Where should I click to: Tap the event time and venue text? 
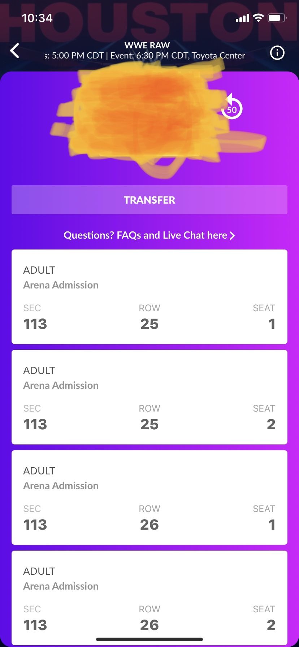[144, 56]
